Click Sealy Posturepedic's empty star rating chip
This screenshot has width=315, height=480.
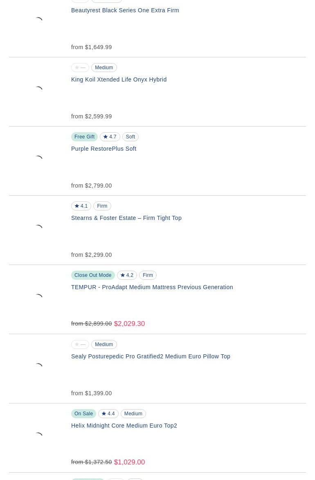point(80,344)
